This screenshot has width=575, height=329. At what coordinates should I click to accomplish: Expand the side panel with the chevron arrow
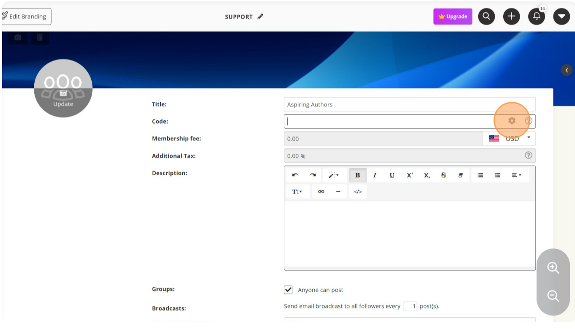(567, 70)
